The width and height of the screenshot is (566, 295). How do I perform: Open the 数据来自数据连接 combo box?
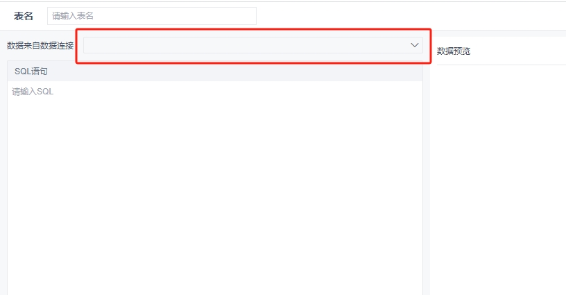point(253,45)
